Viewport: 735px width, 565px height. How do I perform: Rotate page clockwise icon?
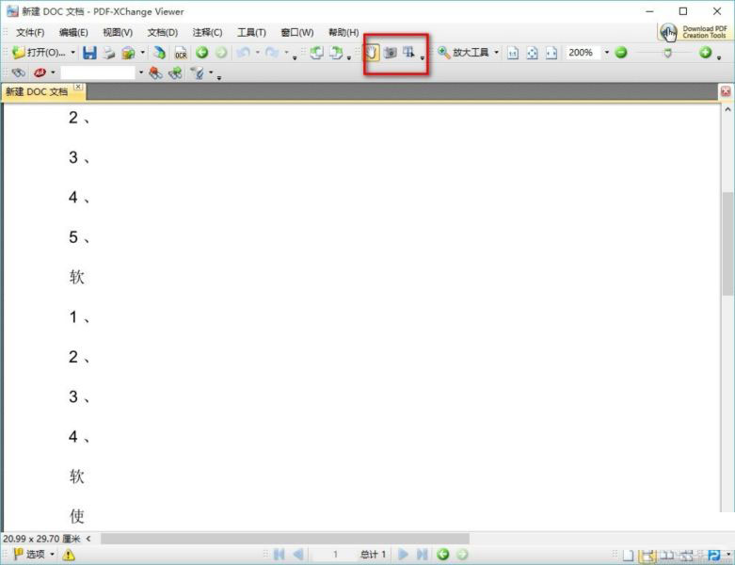click(x=336, y=53)
